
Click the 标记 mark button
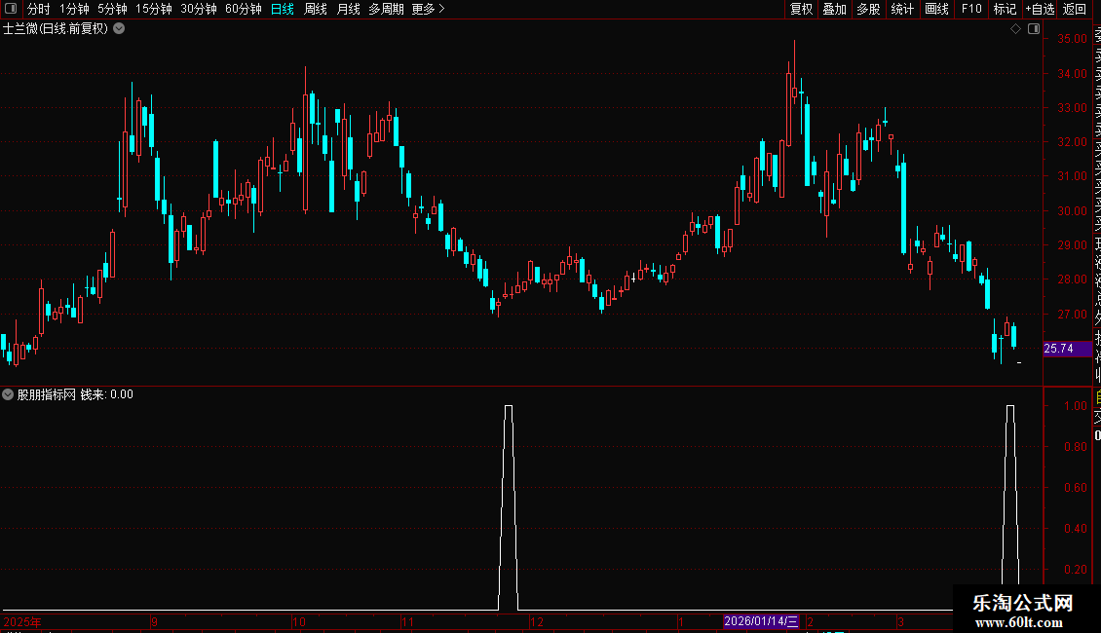tap(1005, 9)
